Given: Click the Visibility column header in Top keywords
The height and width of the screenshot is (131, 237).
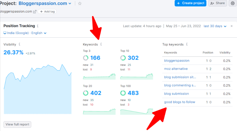Looking at the screenshot, I should pos(225,52).
